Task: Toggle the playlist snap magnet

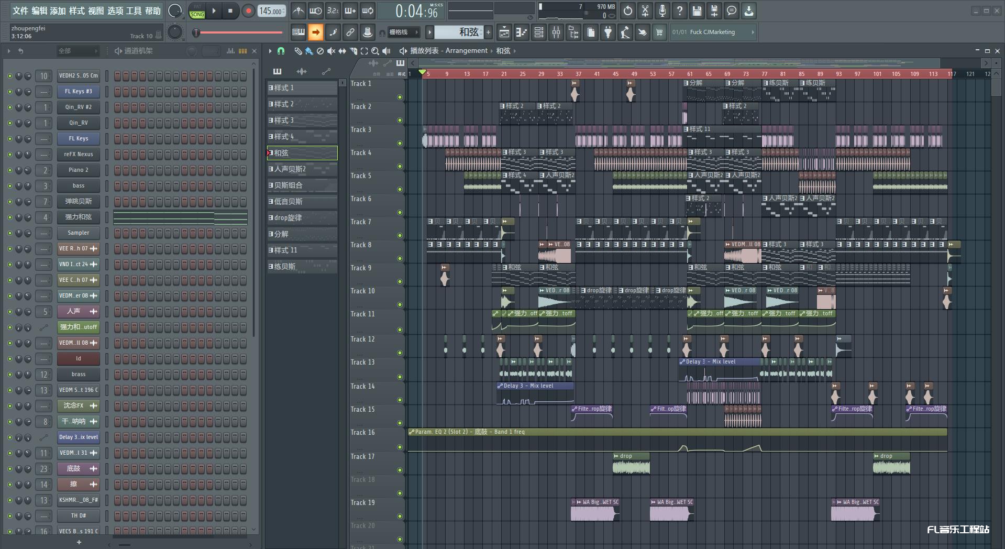Action: point(281,51)
